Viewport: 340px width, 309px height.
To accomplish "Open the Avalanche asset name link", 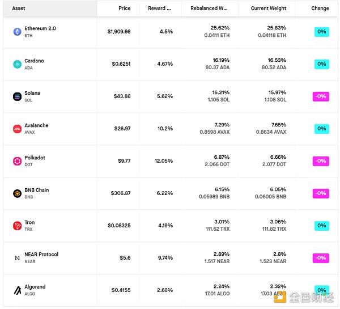I will point(36,125).
